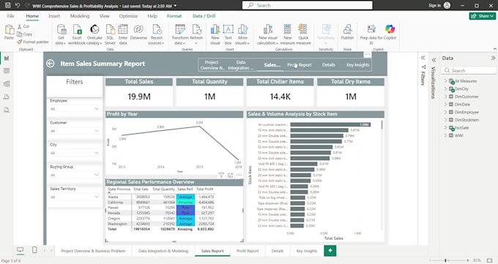Expand the Visualizations pane
Image resolution: width=498 pixels, height=264 pixels.
434,60
